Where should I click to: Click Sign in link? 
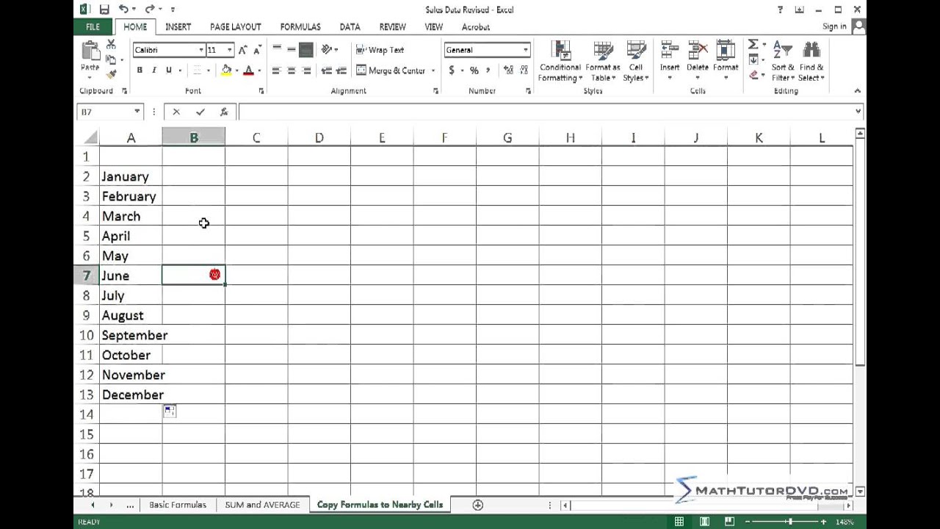(834, 26)
